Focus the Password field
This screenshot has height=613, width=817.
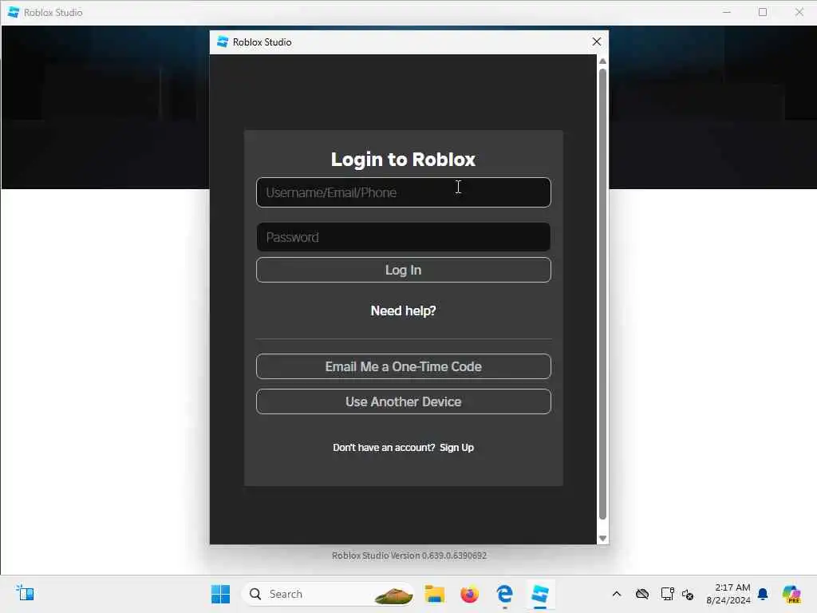(403, 237)
